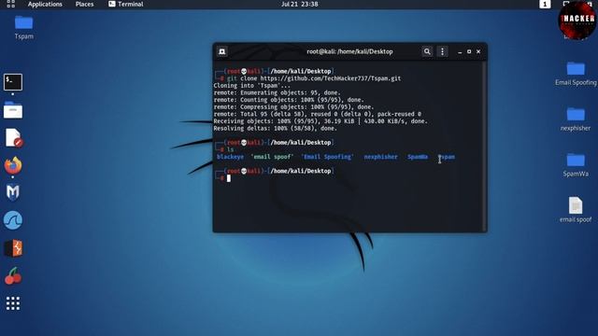
Task: Click the terminal command prompt cursor
Action: [228, 178]
